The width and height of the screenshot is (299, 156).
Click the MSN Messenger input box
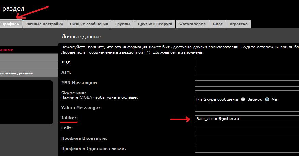(247, 83)
